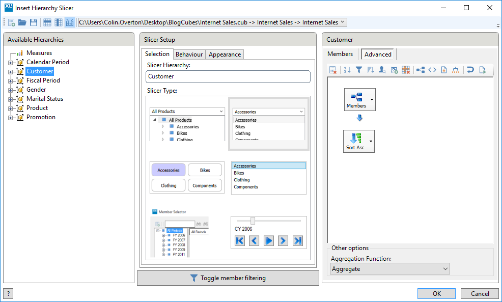The image size is (502, 302).
Task: Click the add group icon with green plus
Action: 394,70
